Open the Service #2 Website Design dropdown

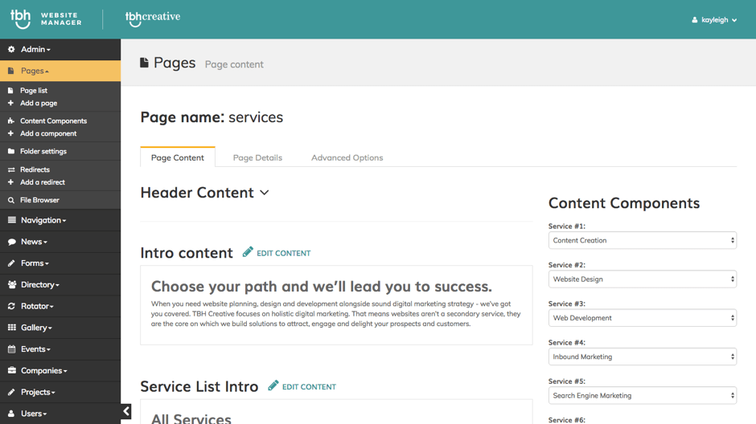[x=643, y=279]
